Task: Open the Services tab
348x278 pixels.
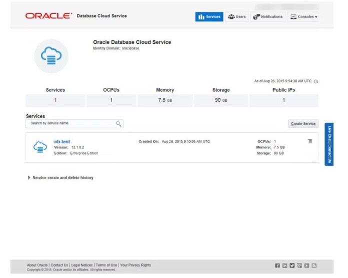Action: tap(209, 16)
